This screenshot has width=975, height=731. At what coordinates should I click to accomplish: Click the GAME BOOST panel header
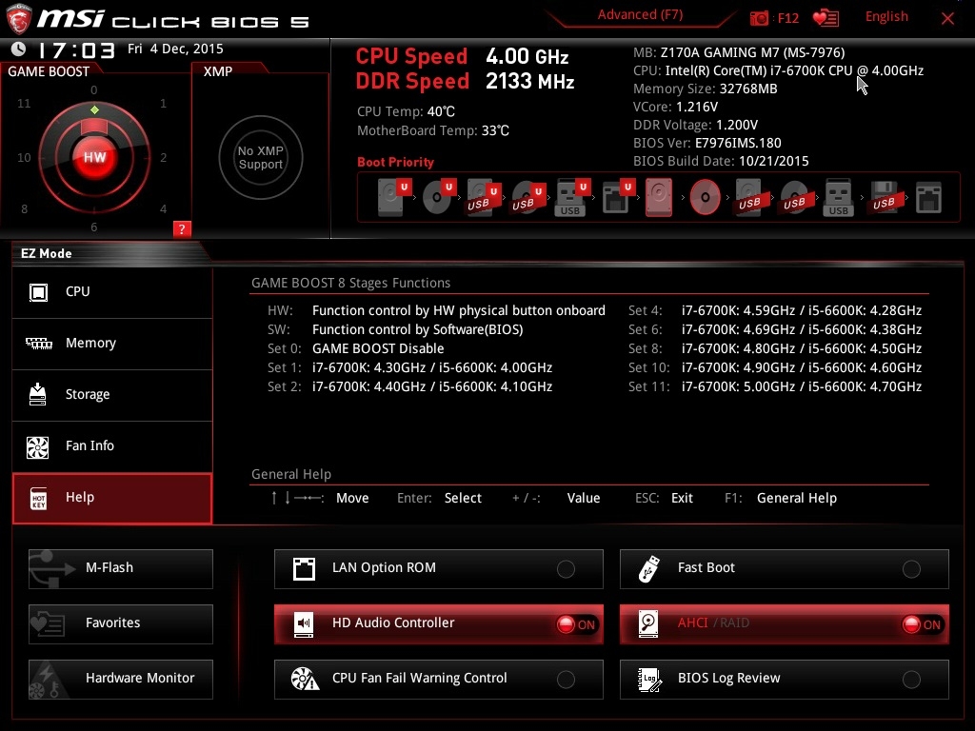coord(49,71)
